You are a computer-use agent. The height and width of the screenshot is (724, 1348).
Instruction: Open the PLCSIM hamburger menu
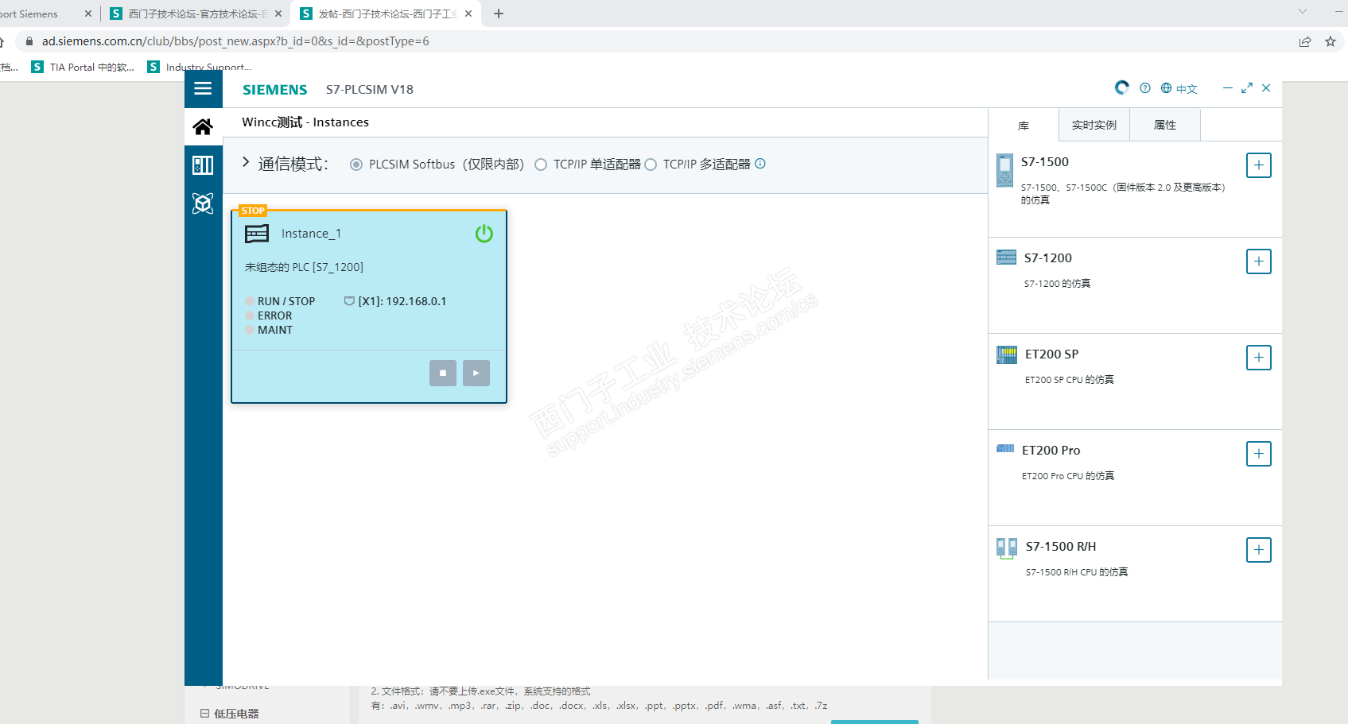pos(203,88)
